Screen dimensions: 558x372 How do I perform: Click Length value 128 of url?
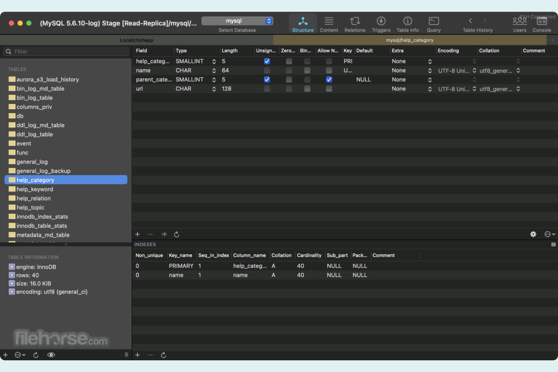[x=227, y=89]
